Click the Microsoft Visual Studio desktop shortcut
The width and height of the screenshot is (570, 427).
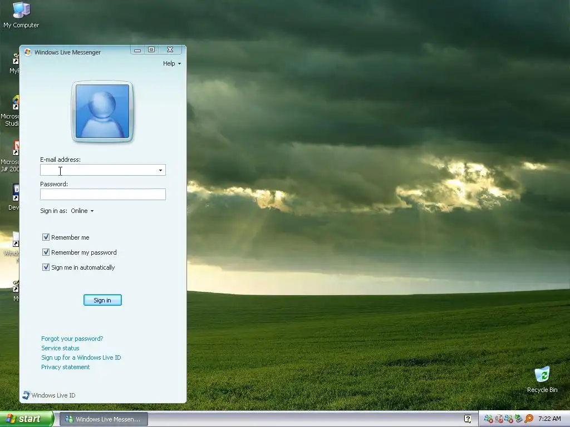pyautogui.click(x=10, y=111)
